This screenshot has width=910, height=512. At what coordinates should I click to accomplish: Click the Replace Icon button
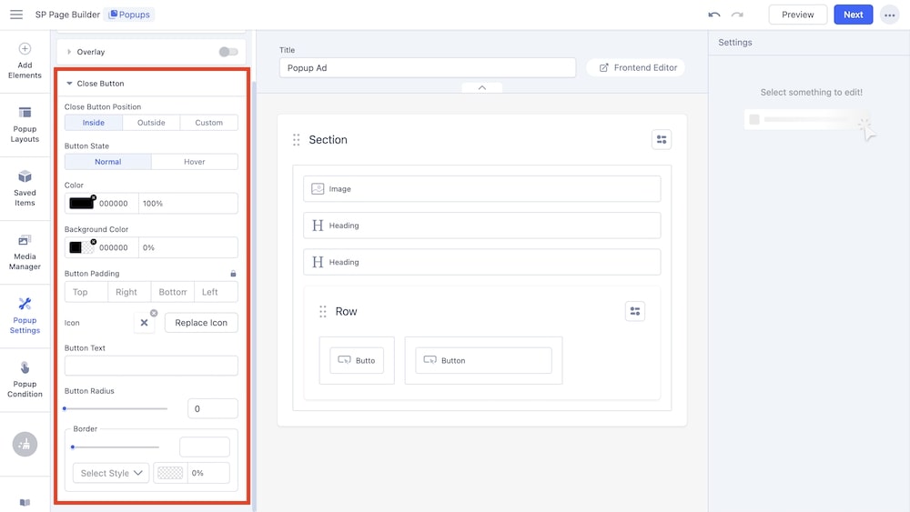(x=201, y=323)
